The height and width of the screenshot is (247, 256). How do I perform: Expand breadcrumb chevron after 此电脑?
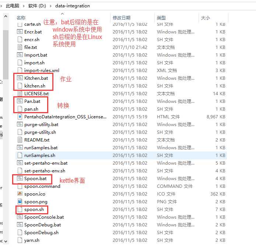click(x=24, y=6)
